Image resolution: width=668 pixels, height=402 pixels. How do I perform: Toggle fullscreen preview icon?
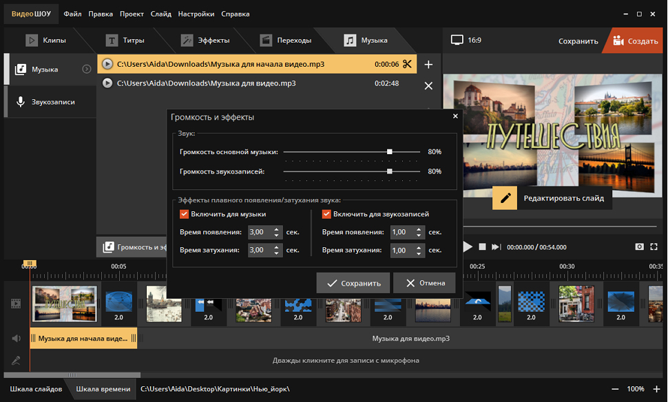click(654, 247)
